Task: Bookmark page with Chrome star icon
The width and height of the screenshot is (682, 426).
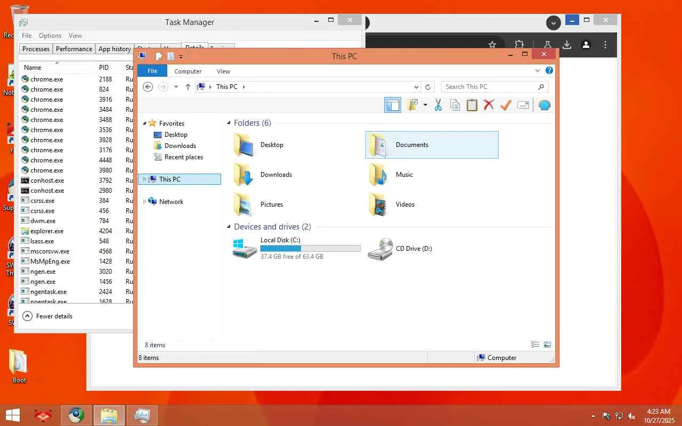Action: point(492,45)
